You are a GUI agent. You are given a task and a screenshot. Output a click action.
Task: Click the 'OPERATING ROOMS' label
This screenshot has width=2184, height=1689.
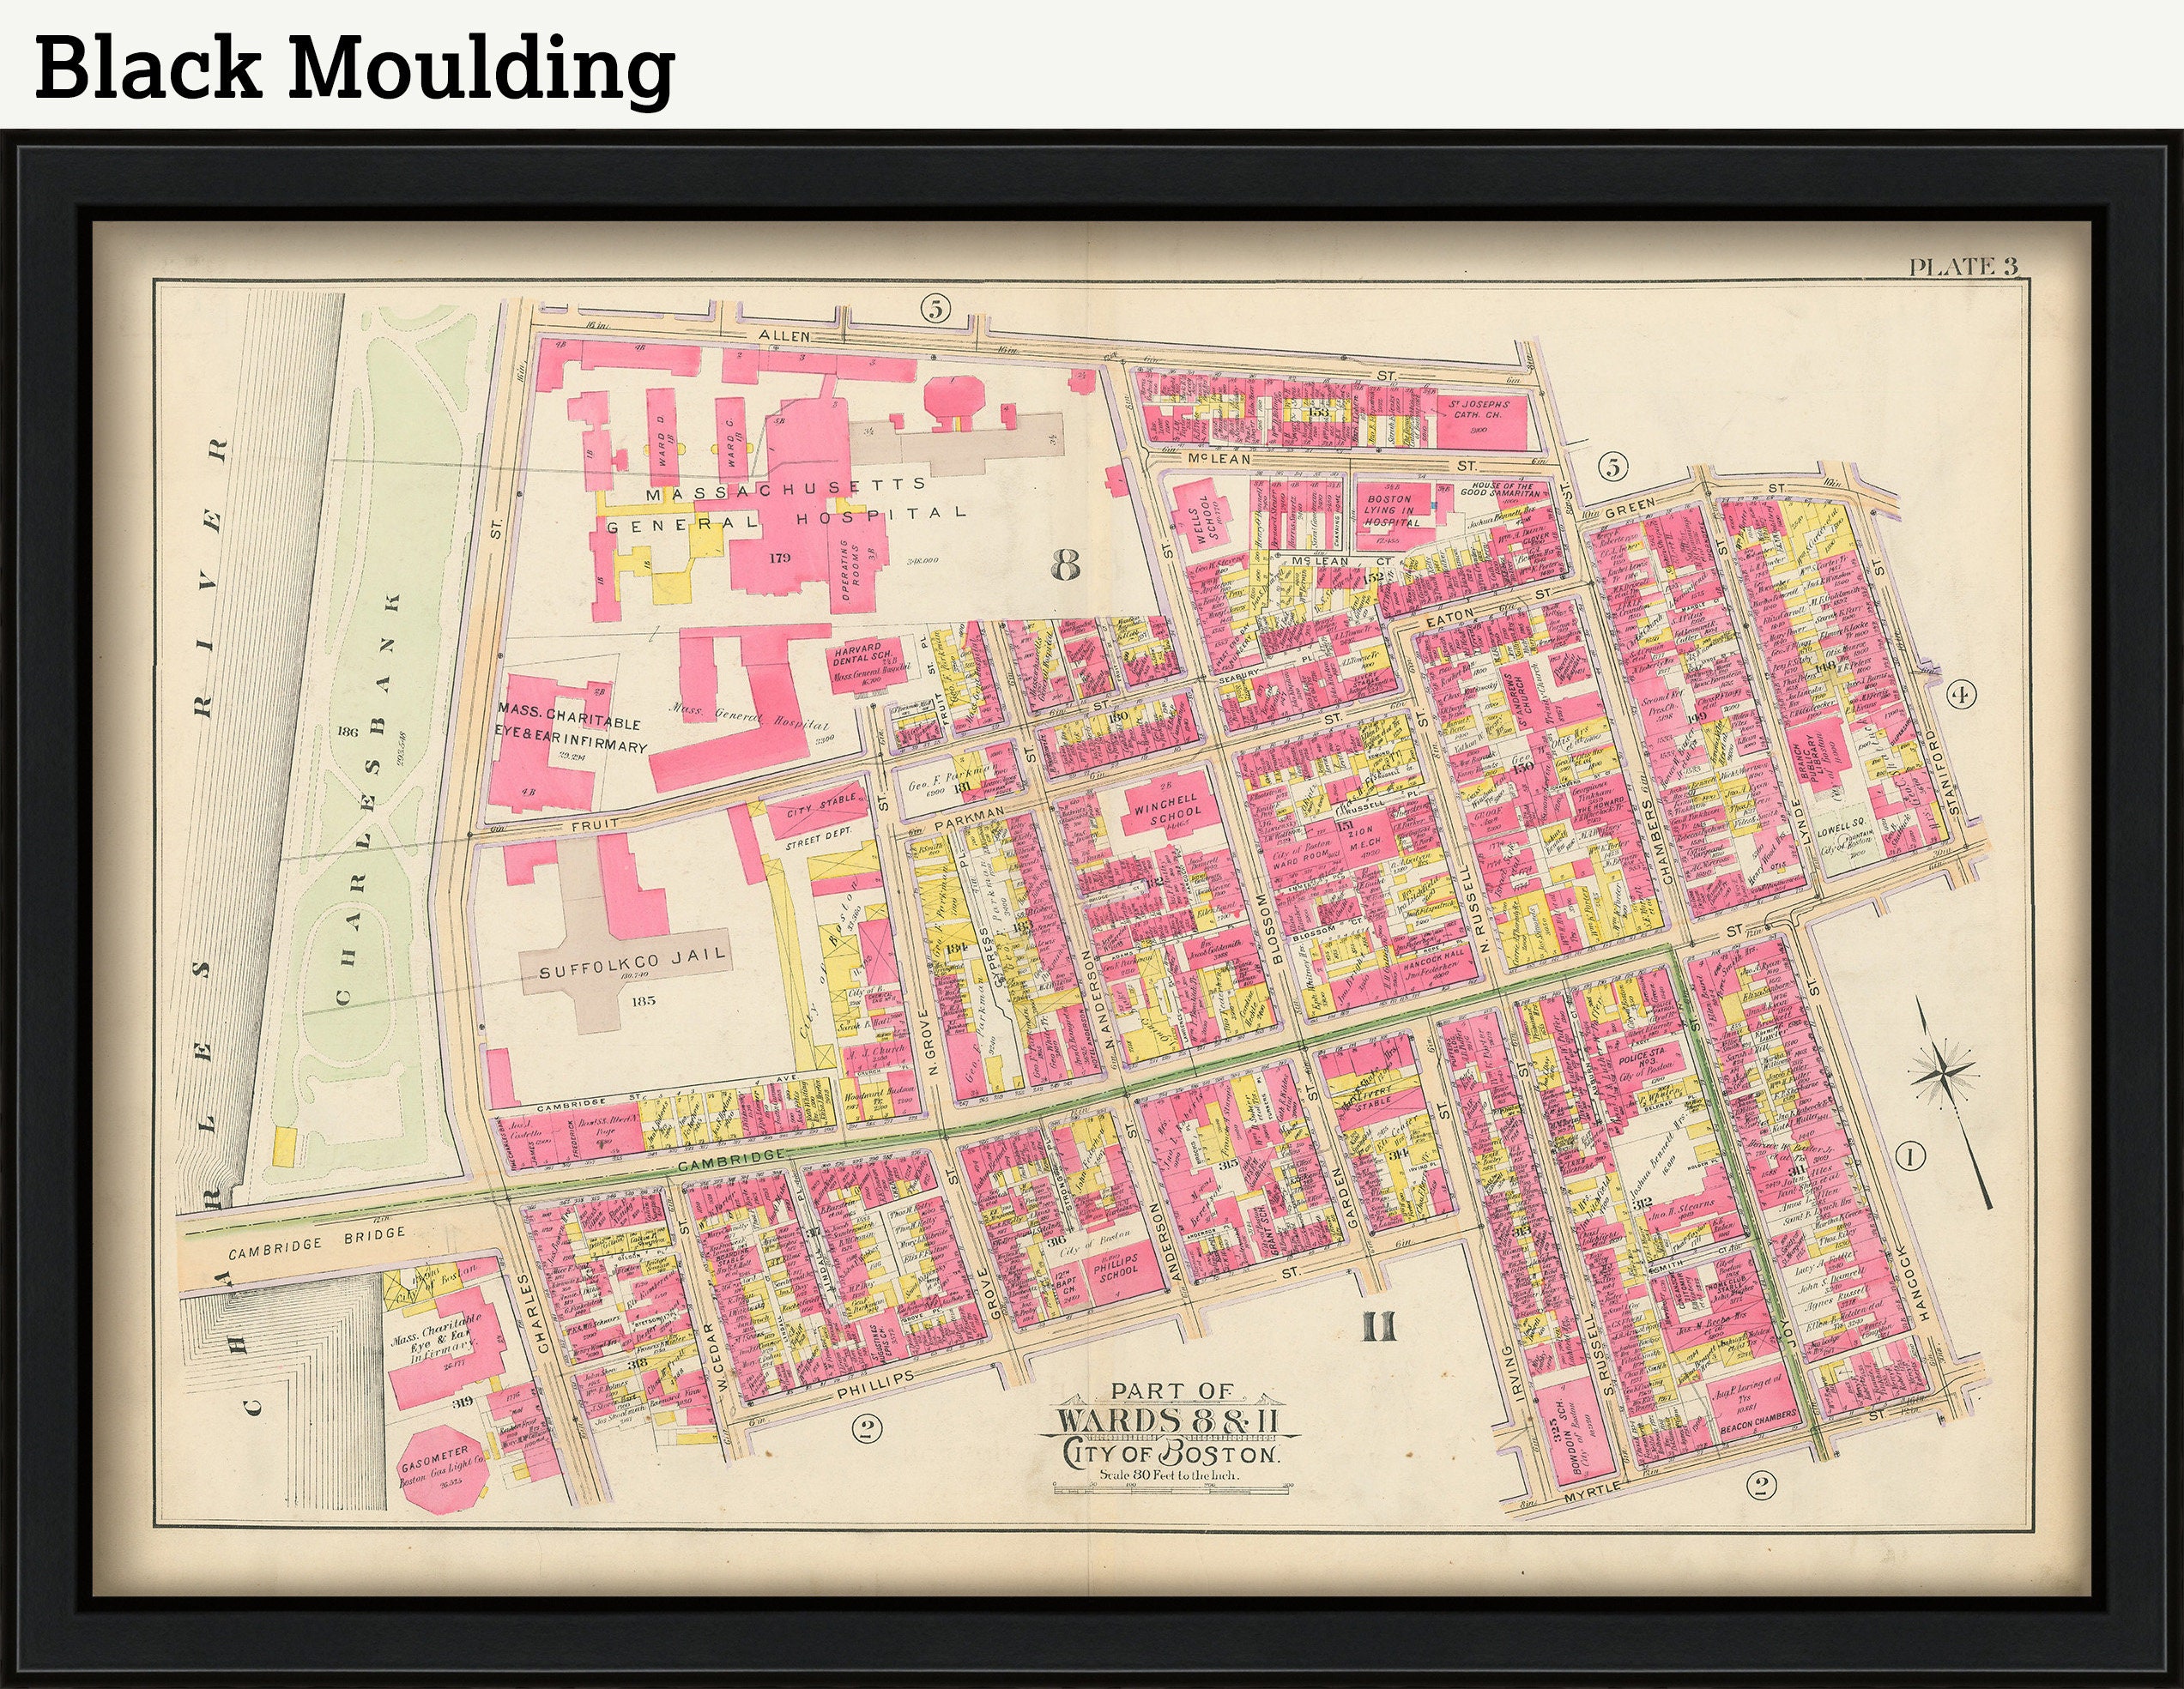coord(851,569)
